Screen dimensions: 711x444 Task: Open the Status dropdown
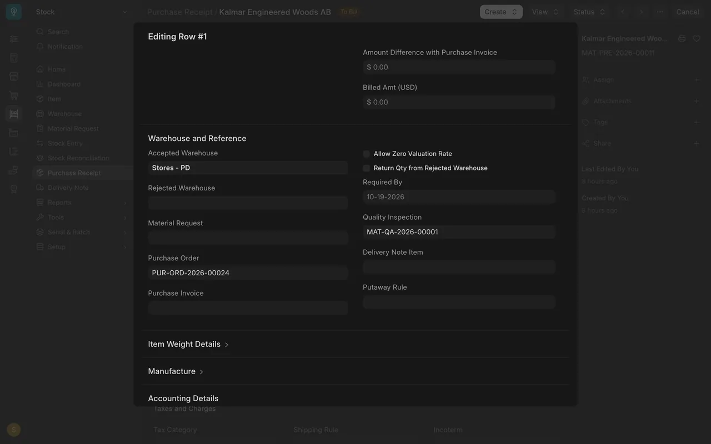[589, 12]
